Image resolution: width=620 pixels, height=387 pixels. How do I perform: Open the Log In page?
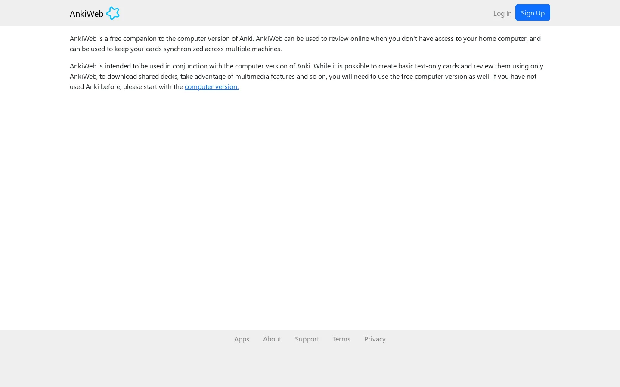point(502,13)
